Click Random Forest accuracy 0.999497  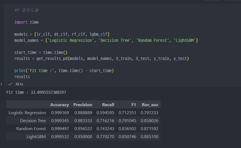pos(60,129)
